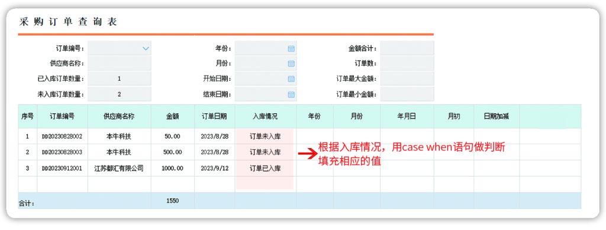
Task: Click the 采购订单查询表 title
Action: click(x=68, y=22)
